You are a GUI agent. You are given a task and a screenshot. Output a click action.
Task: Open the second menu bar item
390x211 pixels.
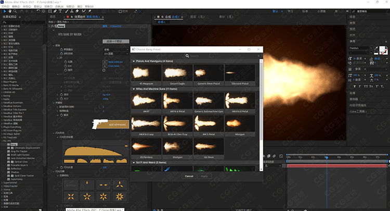coord(16,6)
